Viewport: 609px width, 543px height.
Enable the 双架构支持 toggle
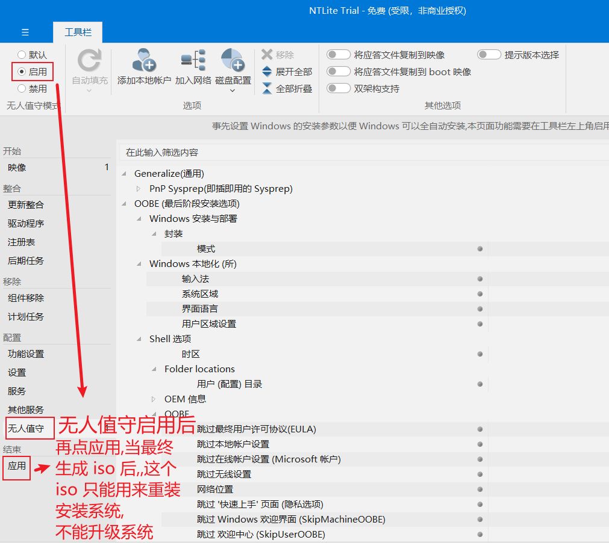[339, 88]
